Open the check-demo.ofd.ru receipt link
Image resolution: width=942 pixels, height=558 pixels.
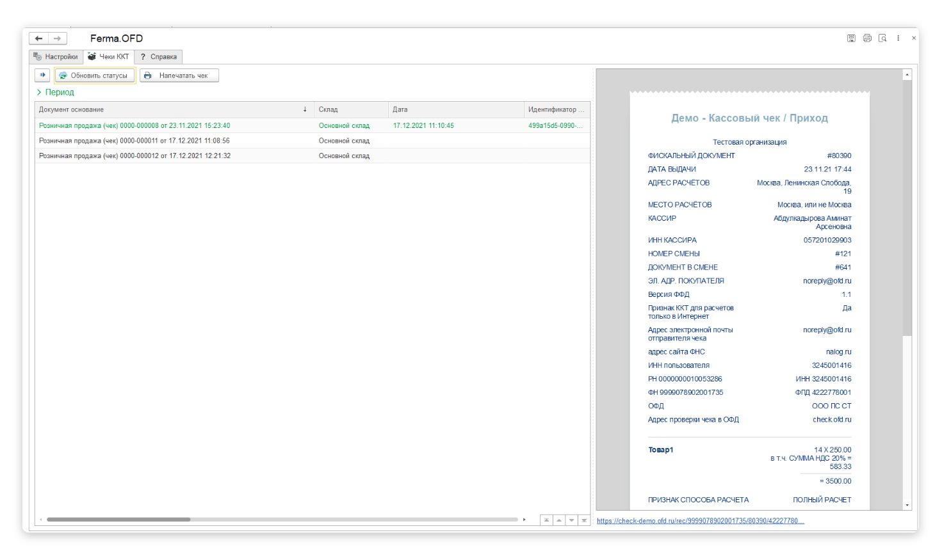(700, 521)
